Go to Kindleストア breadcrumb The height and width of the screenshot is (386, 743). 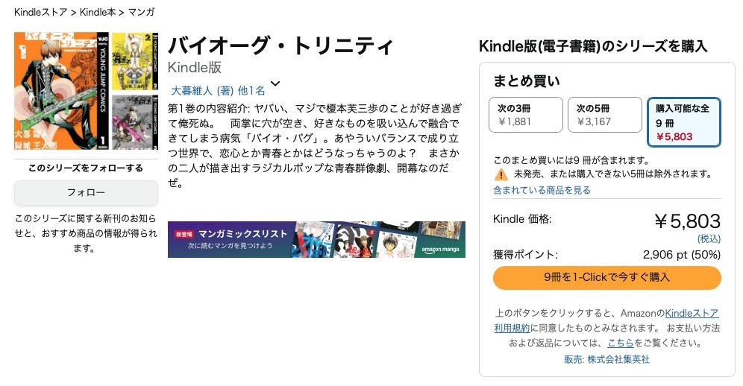[x=40, y=13]
